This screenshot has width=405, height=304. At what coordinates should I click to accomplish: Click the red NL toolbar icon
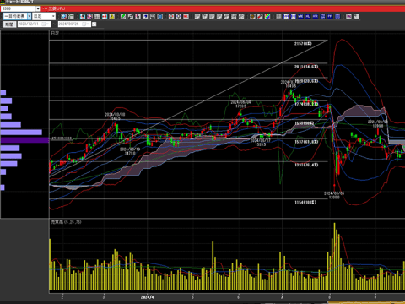pyautogui.click(x=186, y=16)
